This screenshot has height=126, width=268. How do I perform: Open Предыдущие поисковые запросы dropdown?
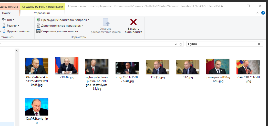pos(63,20)
